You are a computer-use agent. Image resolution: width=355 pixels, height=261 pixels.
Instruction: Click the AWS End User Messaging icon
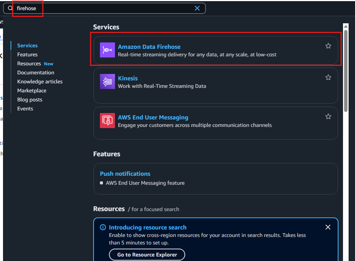click(107, 121)
